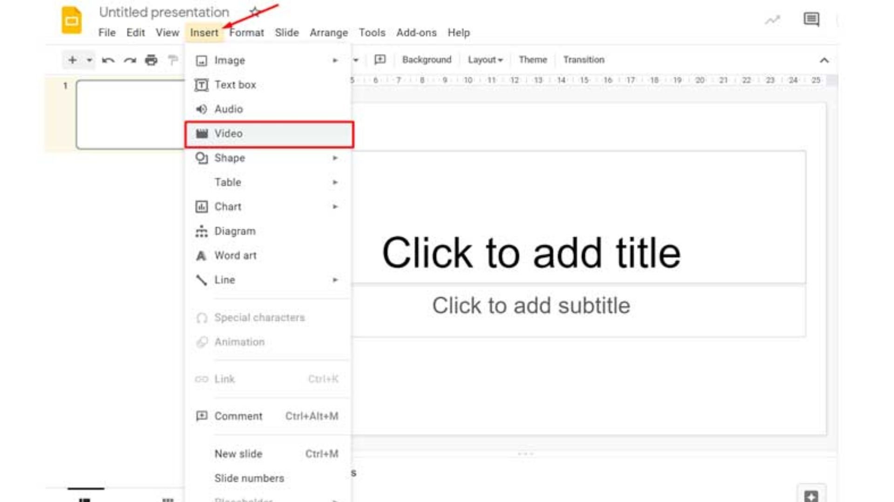
Task: Click the new slide plus button
Action: click(x=72, y=60)
